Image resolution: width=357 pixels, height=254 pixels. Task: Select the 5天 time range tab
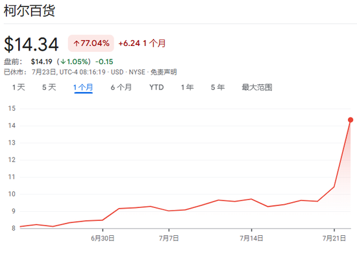pyautogui.click(x=49, y=87)
